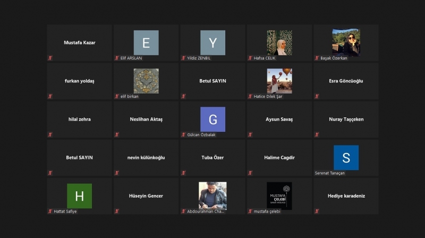The width and height of the screenshot is (425, 238).
Task: Select the Neslihan Aktaş participant tile
Action: point(146,120)
